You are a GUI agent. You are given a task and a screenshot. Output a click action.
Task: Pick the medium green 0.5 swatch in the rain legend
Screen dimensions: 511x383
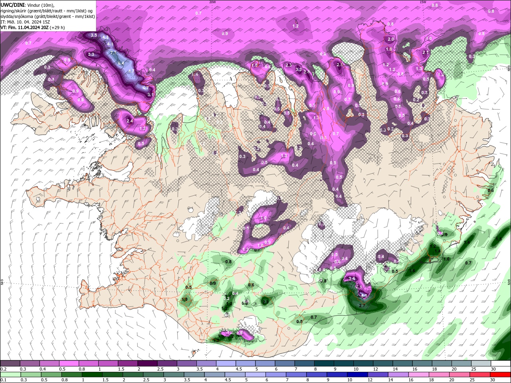pyautogui.click(x=51, y=375)
